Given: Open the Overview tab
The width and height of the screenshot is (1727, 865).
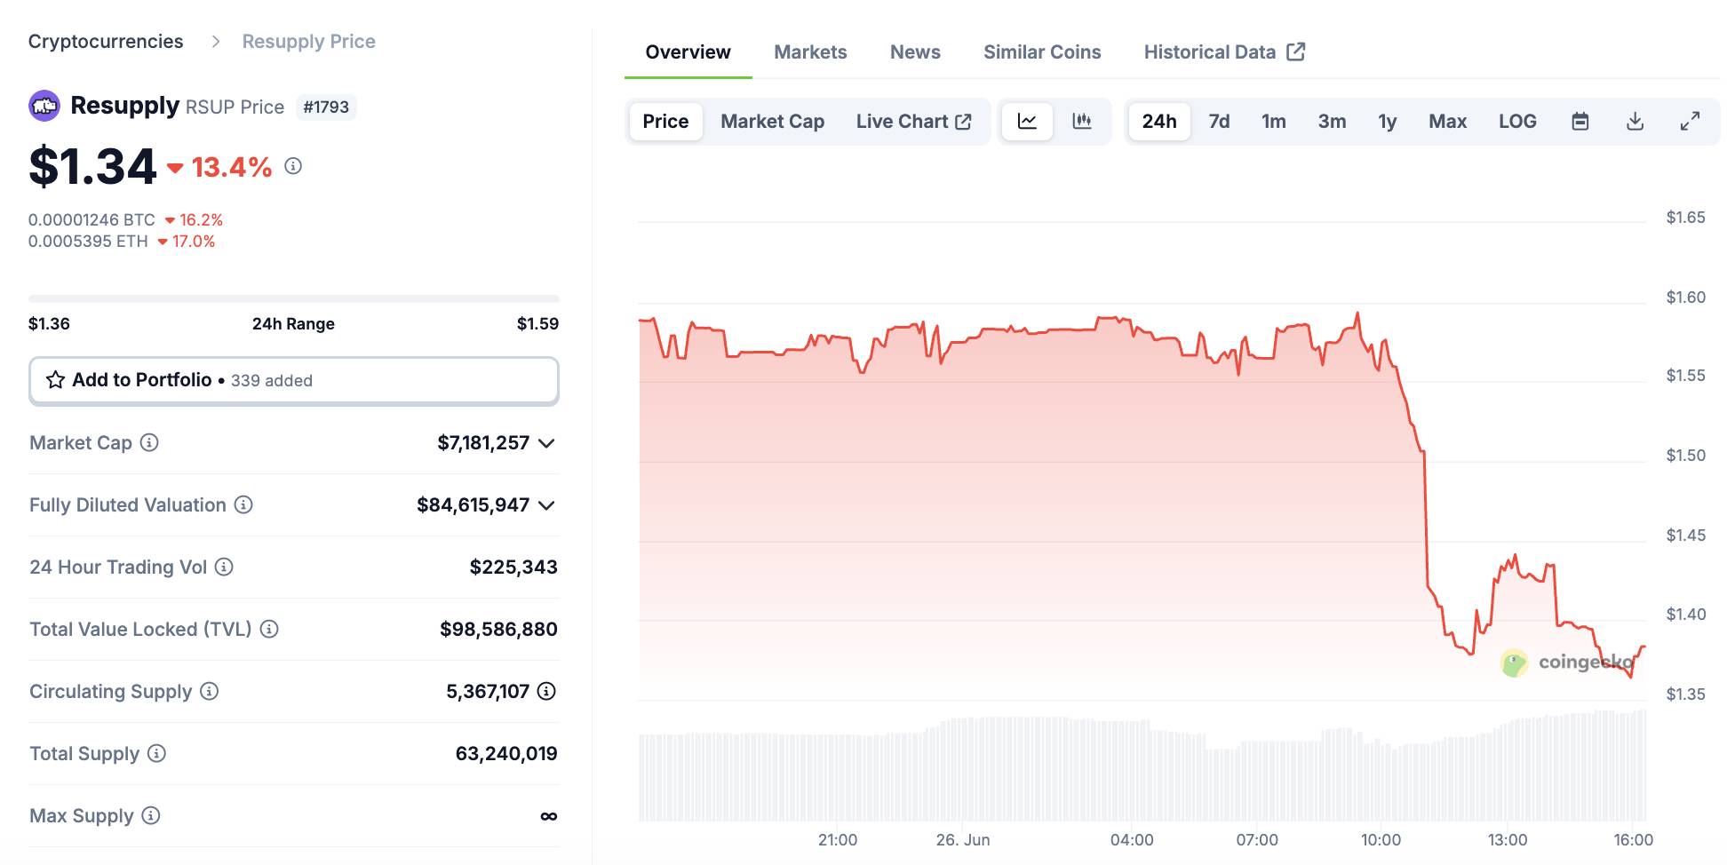Looking at the screenshot, I should [688, 52].
